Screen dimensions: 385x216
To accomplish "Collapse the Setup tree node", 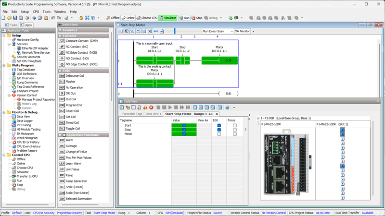I will coord(4,36).
